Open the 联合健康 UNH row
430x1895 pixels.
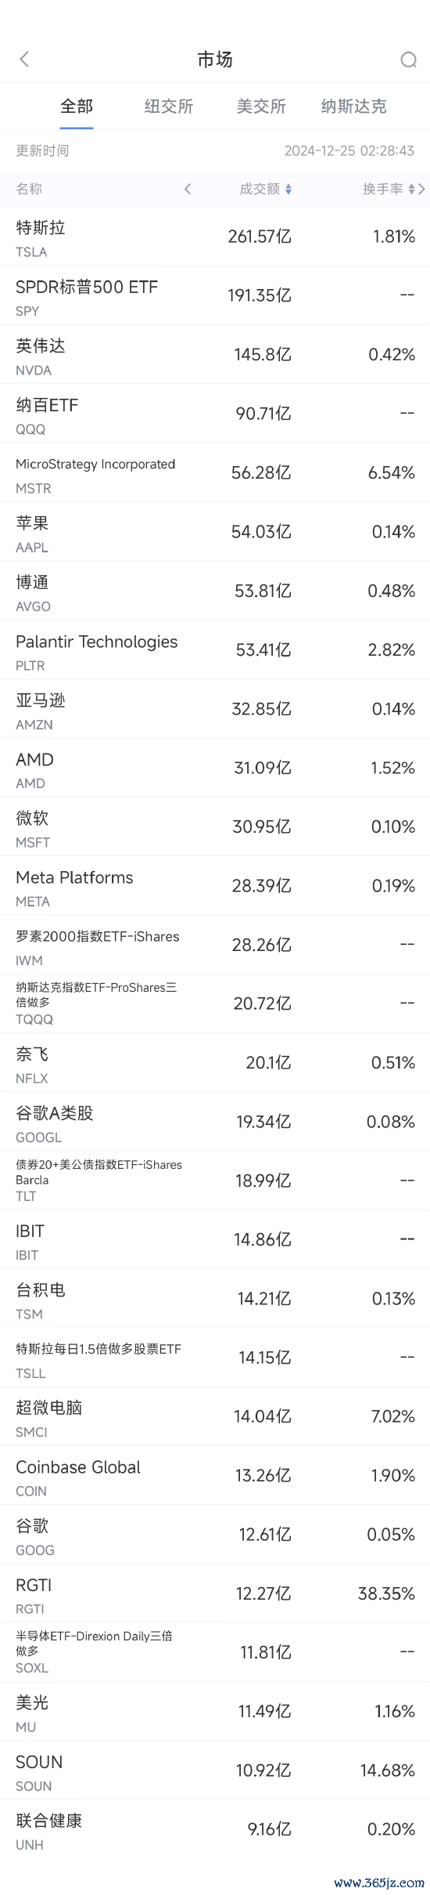[215, 1829]
